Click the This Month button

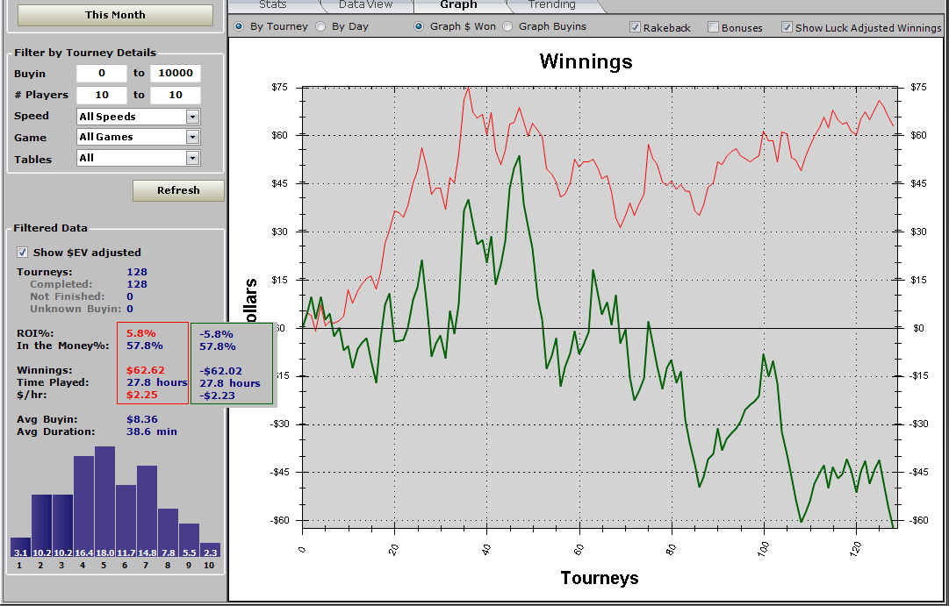(x=115, y=15)
